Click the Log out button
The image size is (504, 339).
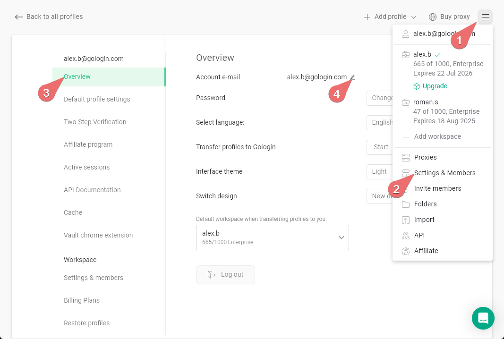click(225, 275)
